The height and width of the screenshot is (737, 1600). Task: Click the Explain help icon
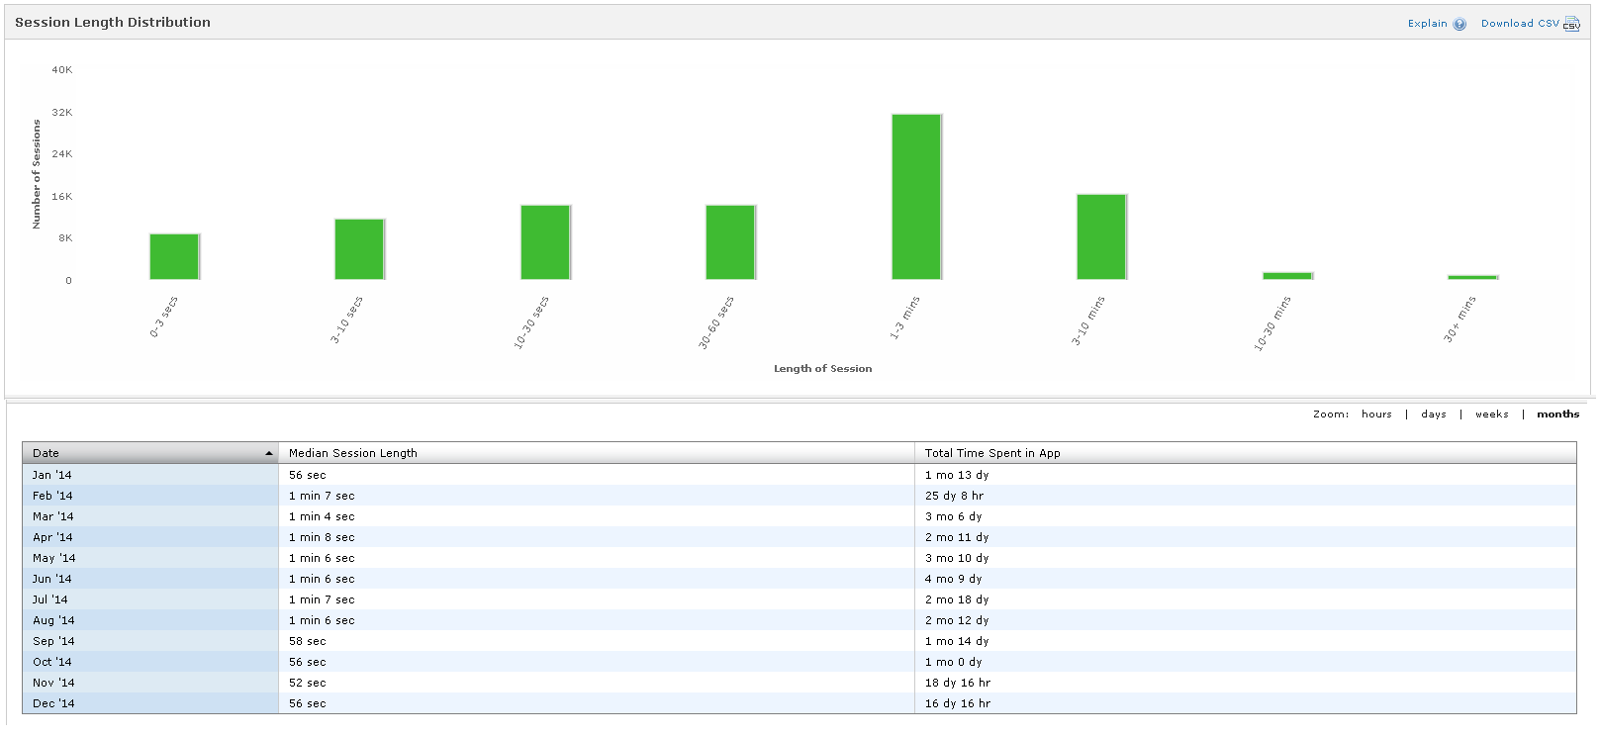[1459, 24]
